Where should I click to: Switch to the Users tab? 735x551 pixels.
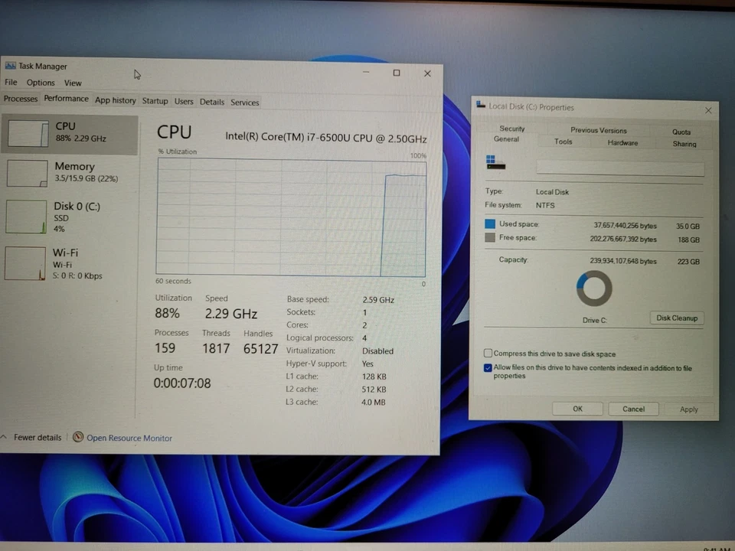click(x=184, y=101)
